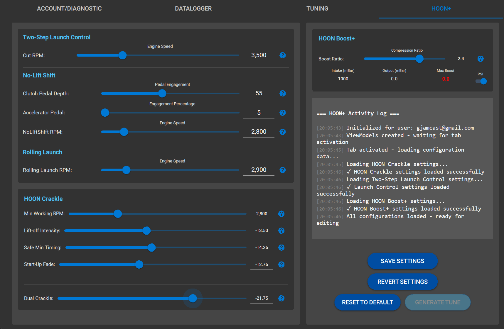
Task: Go to Account/Diagnostic tab
Action: click(x=69, y=9)
